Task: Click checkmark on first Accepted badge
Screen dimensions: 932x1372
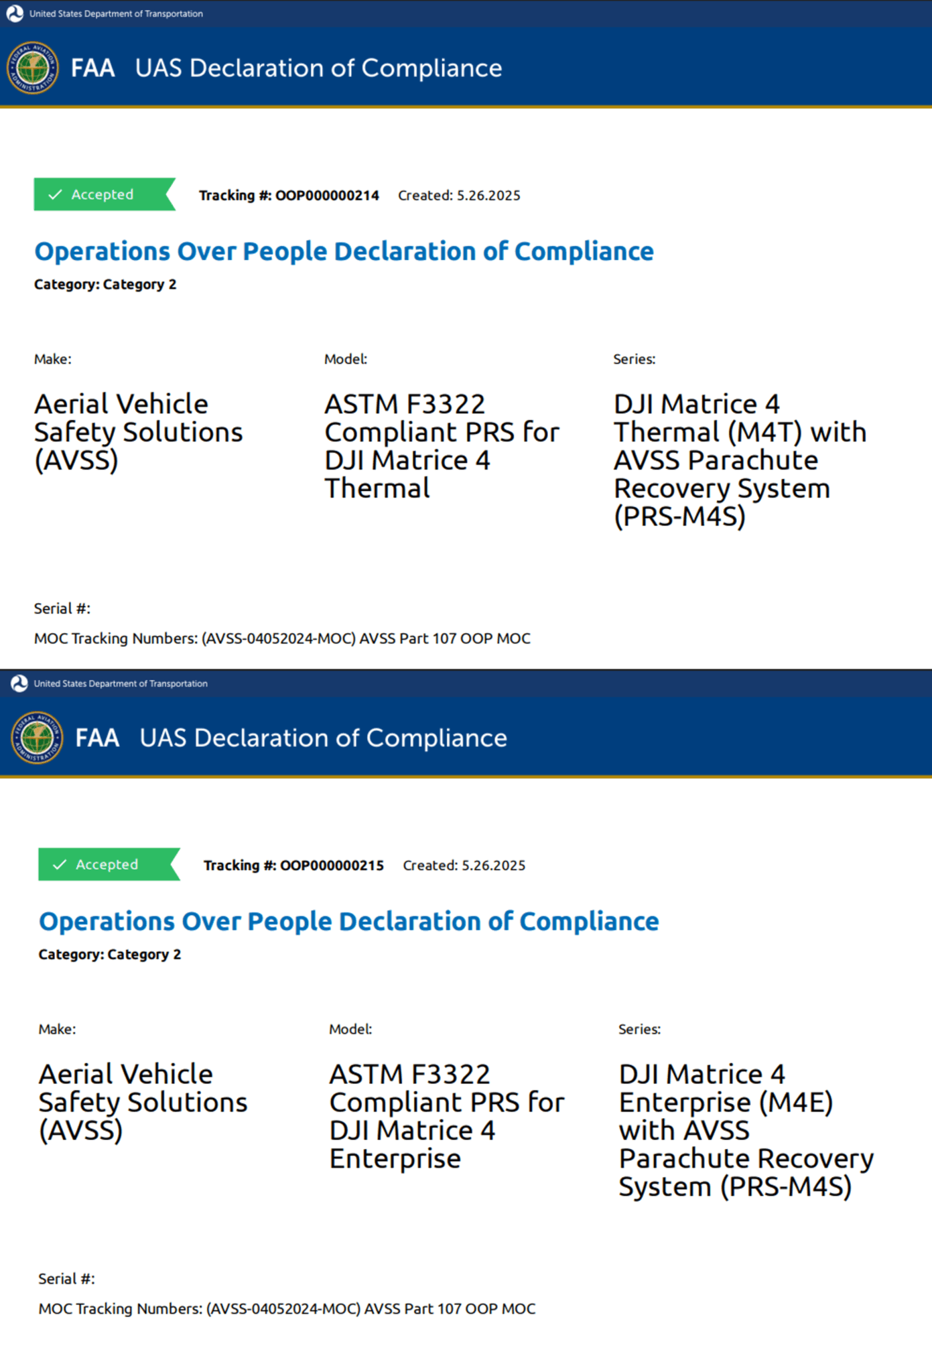Action: (56, 194)
